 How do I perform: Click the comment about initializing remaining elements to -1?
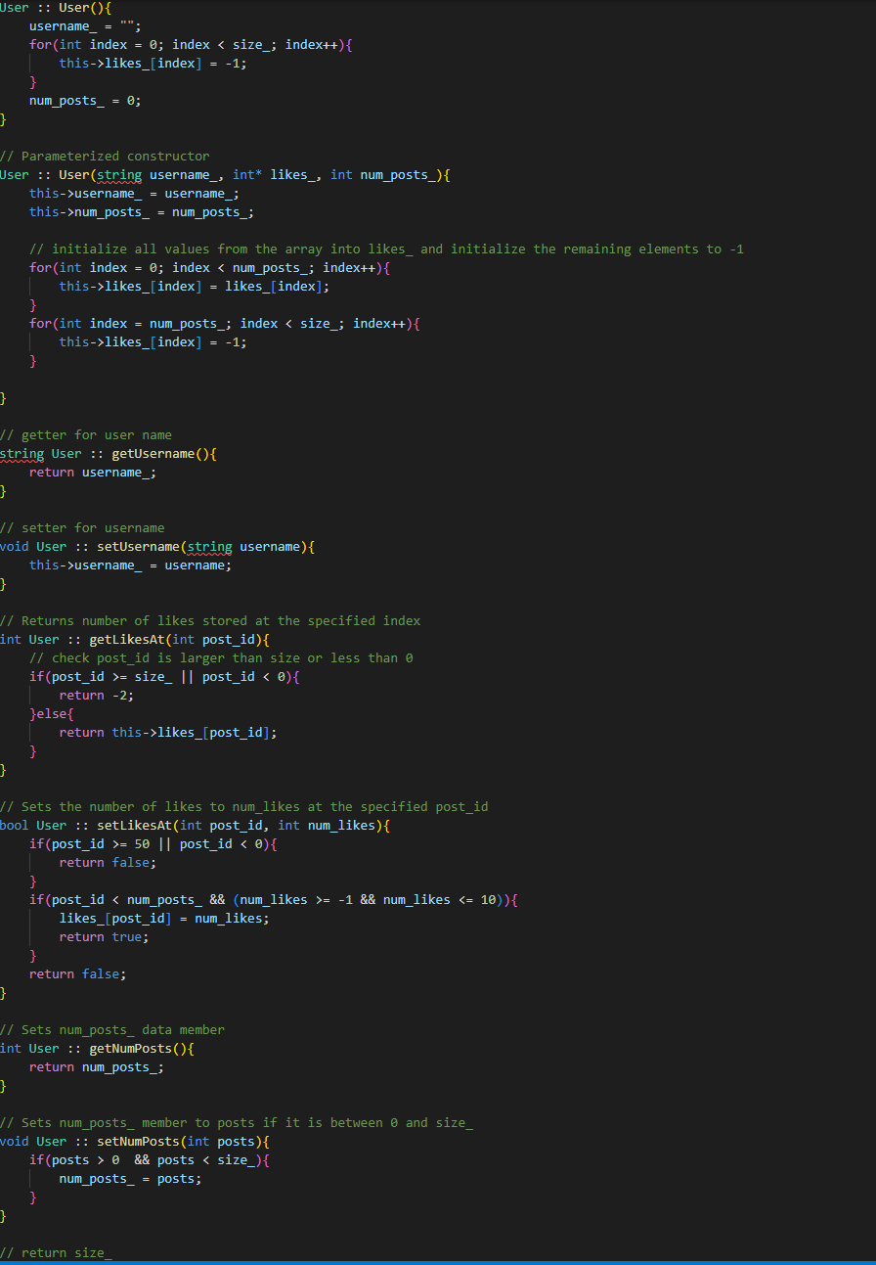click(x=381, y=248)
